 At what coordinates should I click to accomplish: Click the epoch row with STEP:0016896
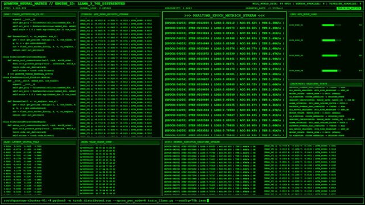click(224, 64)
